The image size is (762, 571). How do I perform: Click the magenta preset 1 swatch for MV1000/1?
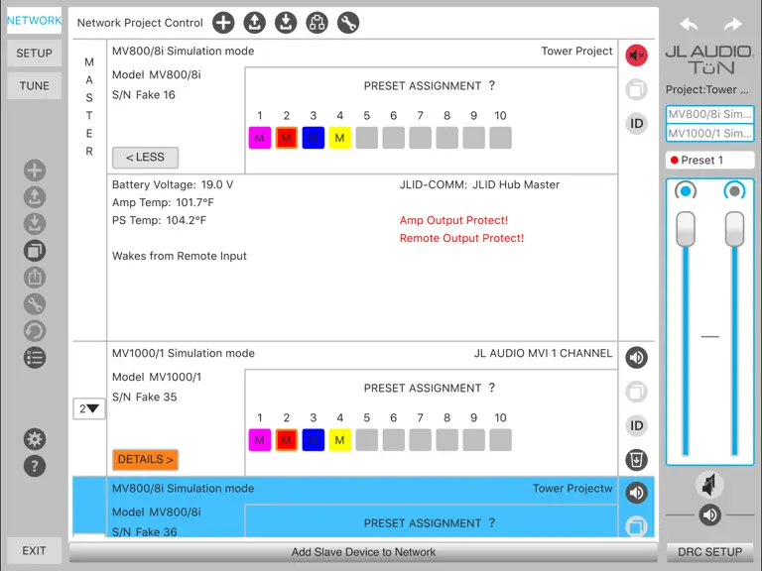260,440
